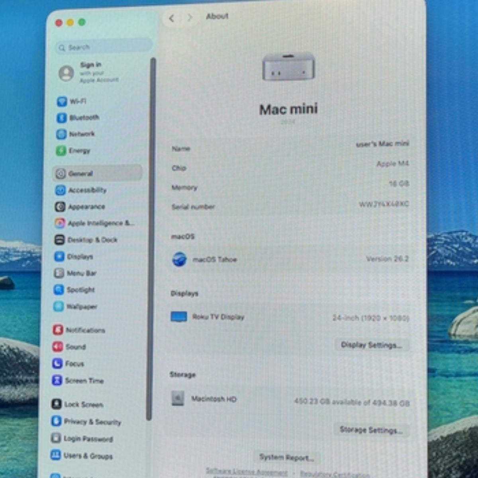
Task: Open the Energy settings icon
Action: (x=61, y=151)
